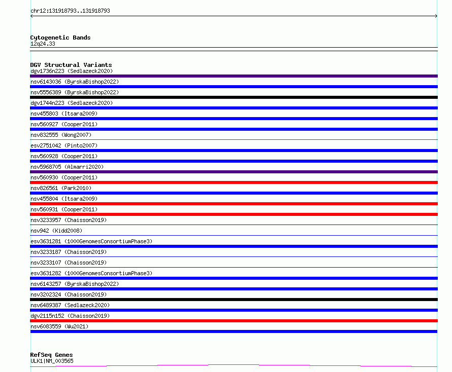Screen dimensions: 452x372
Task: Click the chr12:131918793..131918793 coordinate label
Action: point(70,11)
